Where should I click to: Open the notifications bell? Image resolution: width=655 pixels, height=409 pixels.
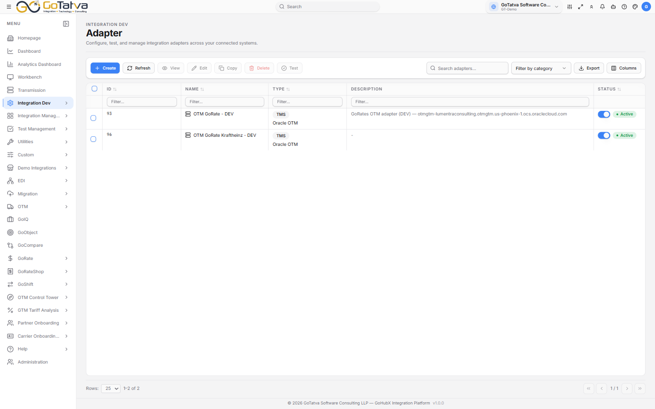tap(602, 7)
